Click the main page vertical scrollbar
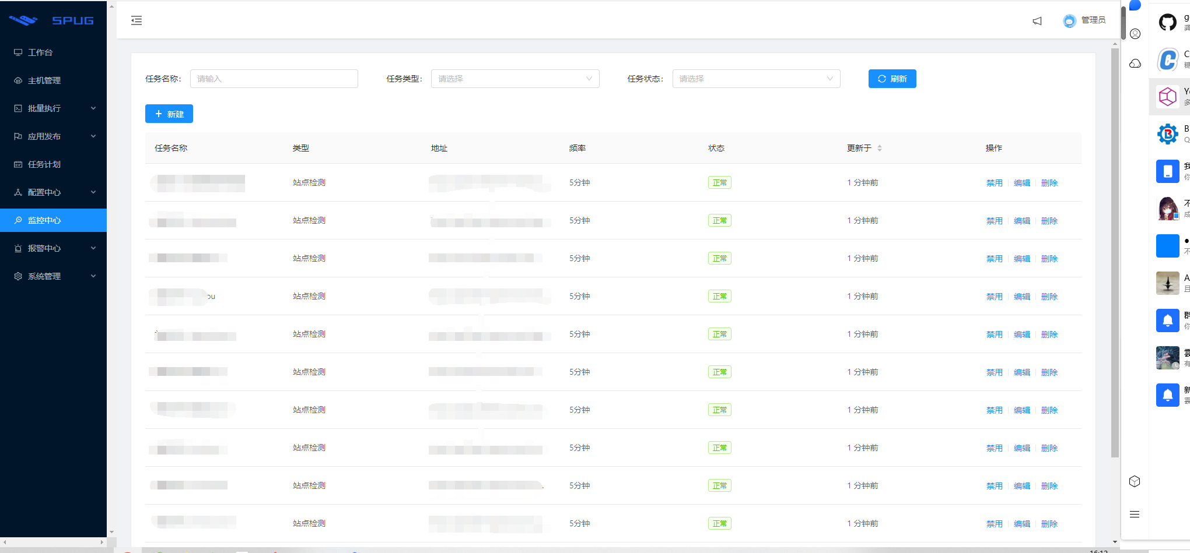 pyautogui.click(x=1115, y=253)
